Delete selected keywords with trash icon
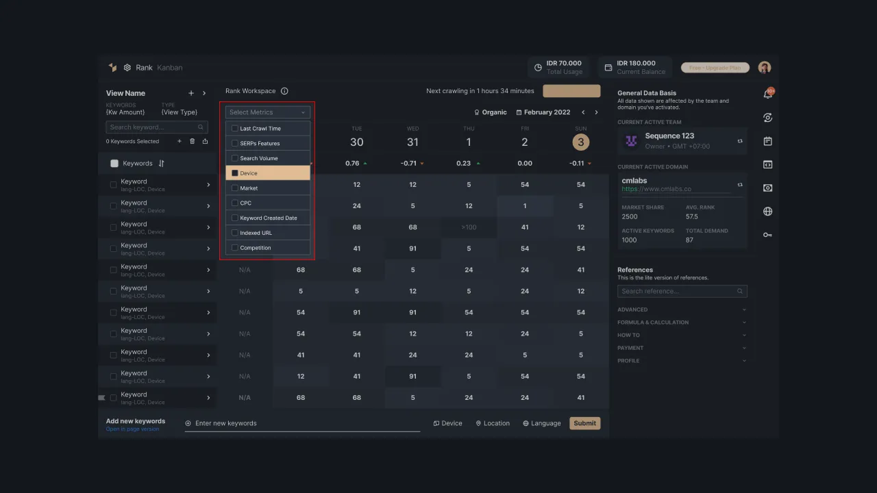This screenshot has height=493, width=877. (193, 141)
